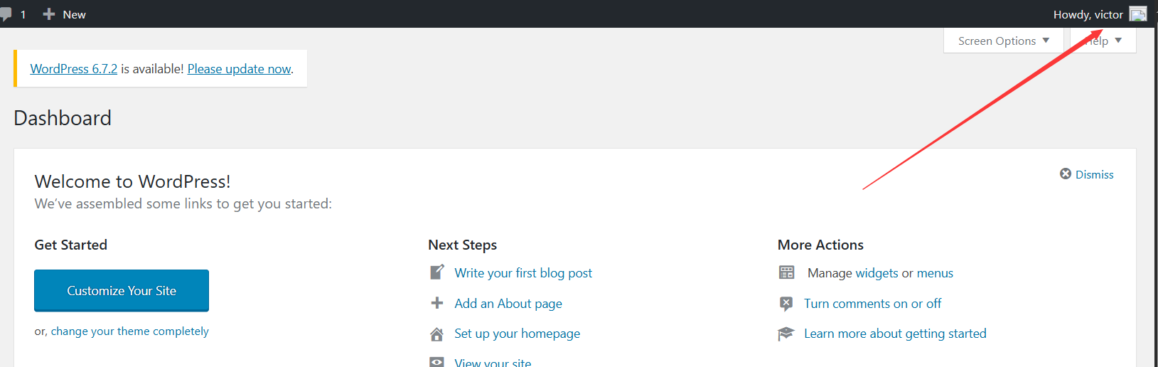Open the Manage menus link
The image size is (1158, 367).
(x=935, y=273)
